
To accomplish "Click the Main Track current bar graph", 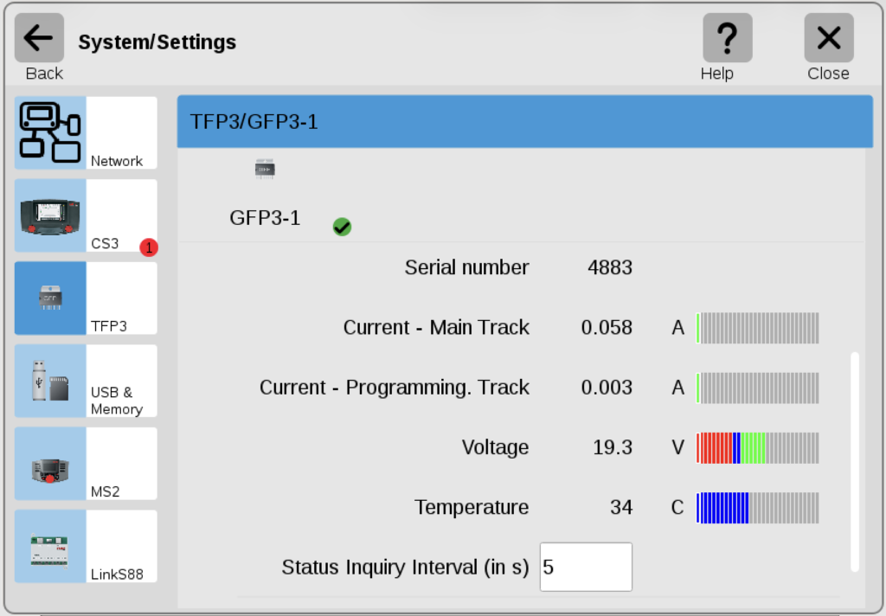I will [757, 328].
